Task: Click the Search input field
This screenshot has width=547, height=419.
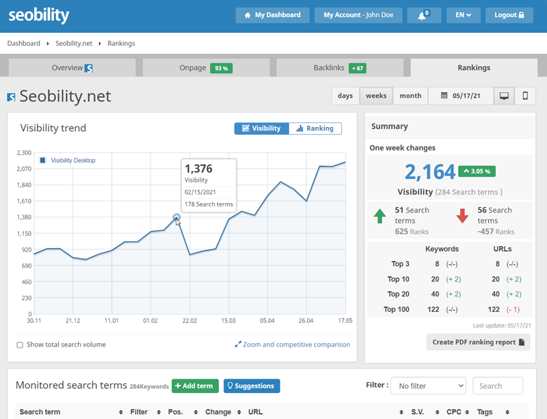Action: pyautogui.click(x=498, y=386)
